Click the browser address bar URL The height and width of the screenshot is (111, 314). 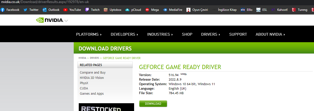click(45, 2)
